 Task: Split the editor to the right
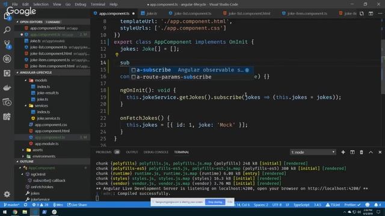tap(371, 13)
